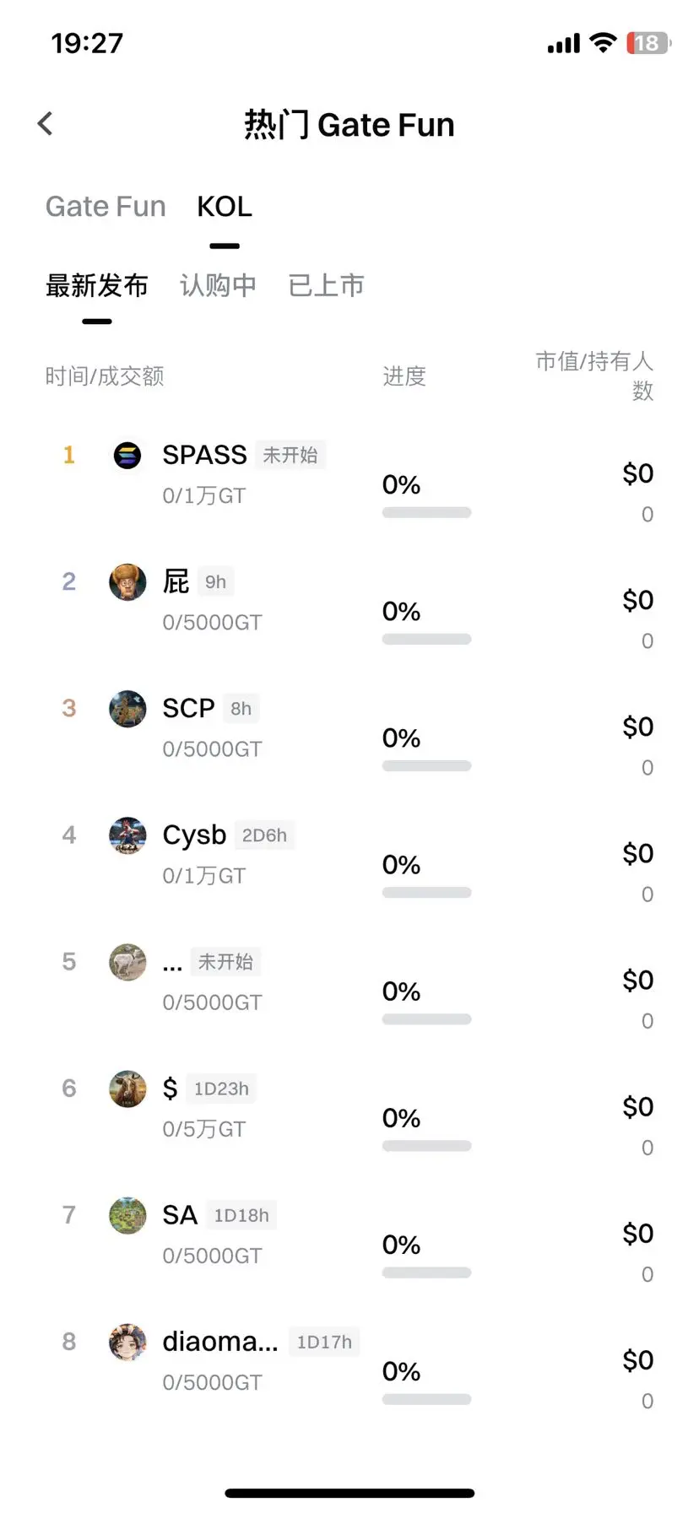Tap the SA token avatar icon

tap(127, 1215)
